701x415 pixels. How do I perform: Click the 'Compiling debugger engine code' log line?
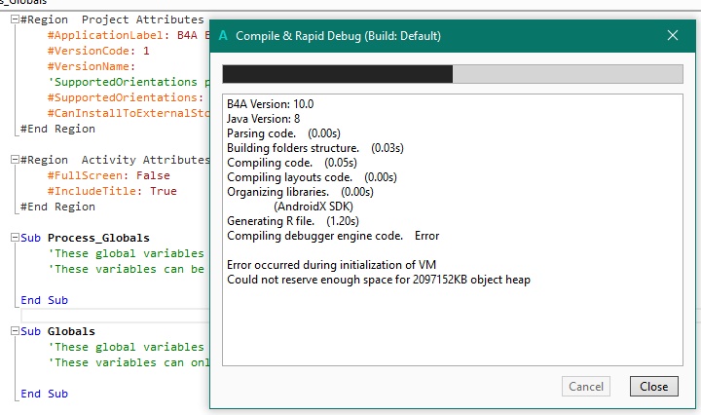point(332,236)
